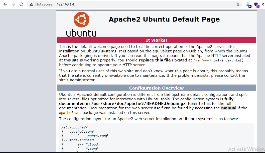265x153 pixels.
Task: Click the Not secure label text
Action: (x=44, y=4)
